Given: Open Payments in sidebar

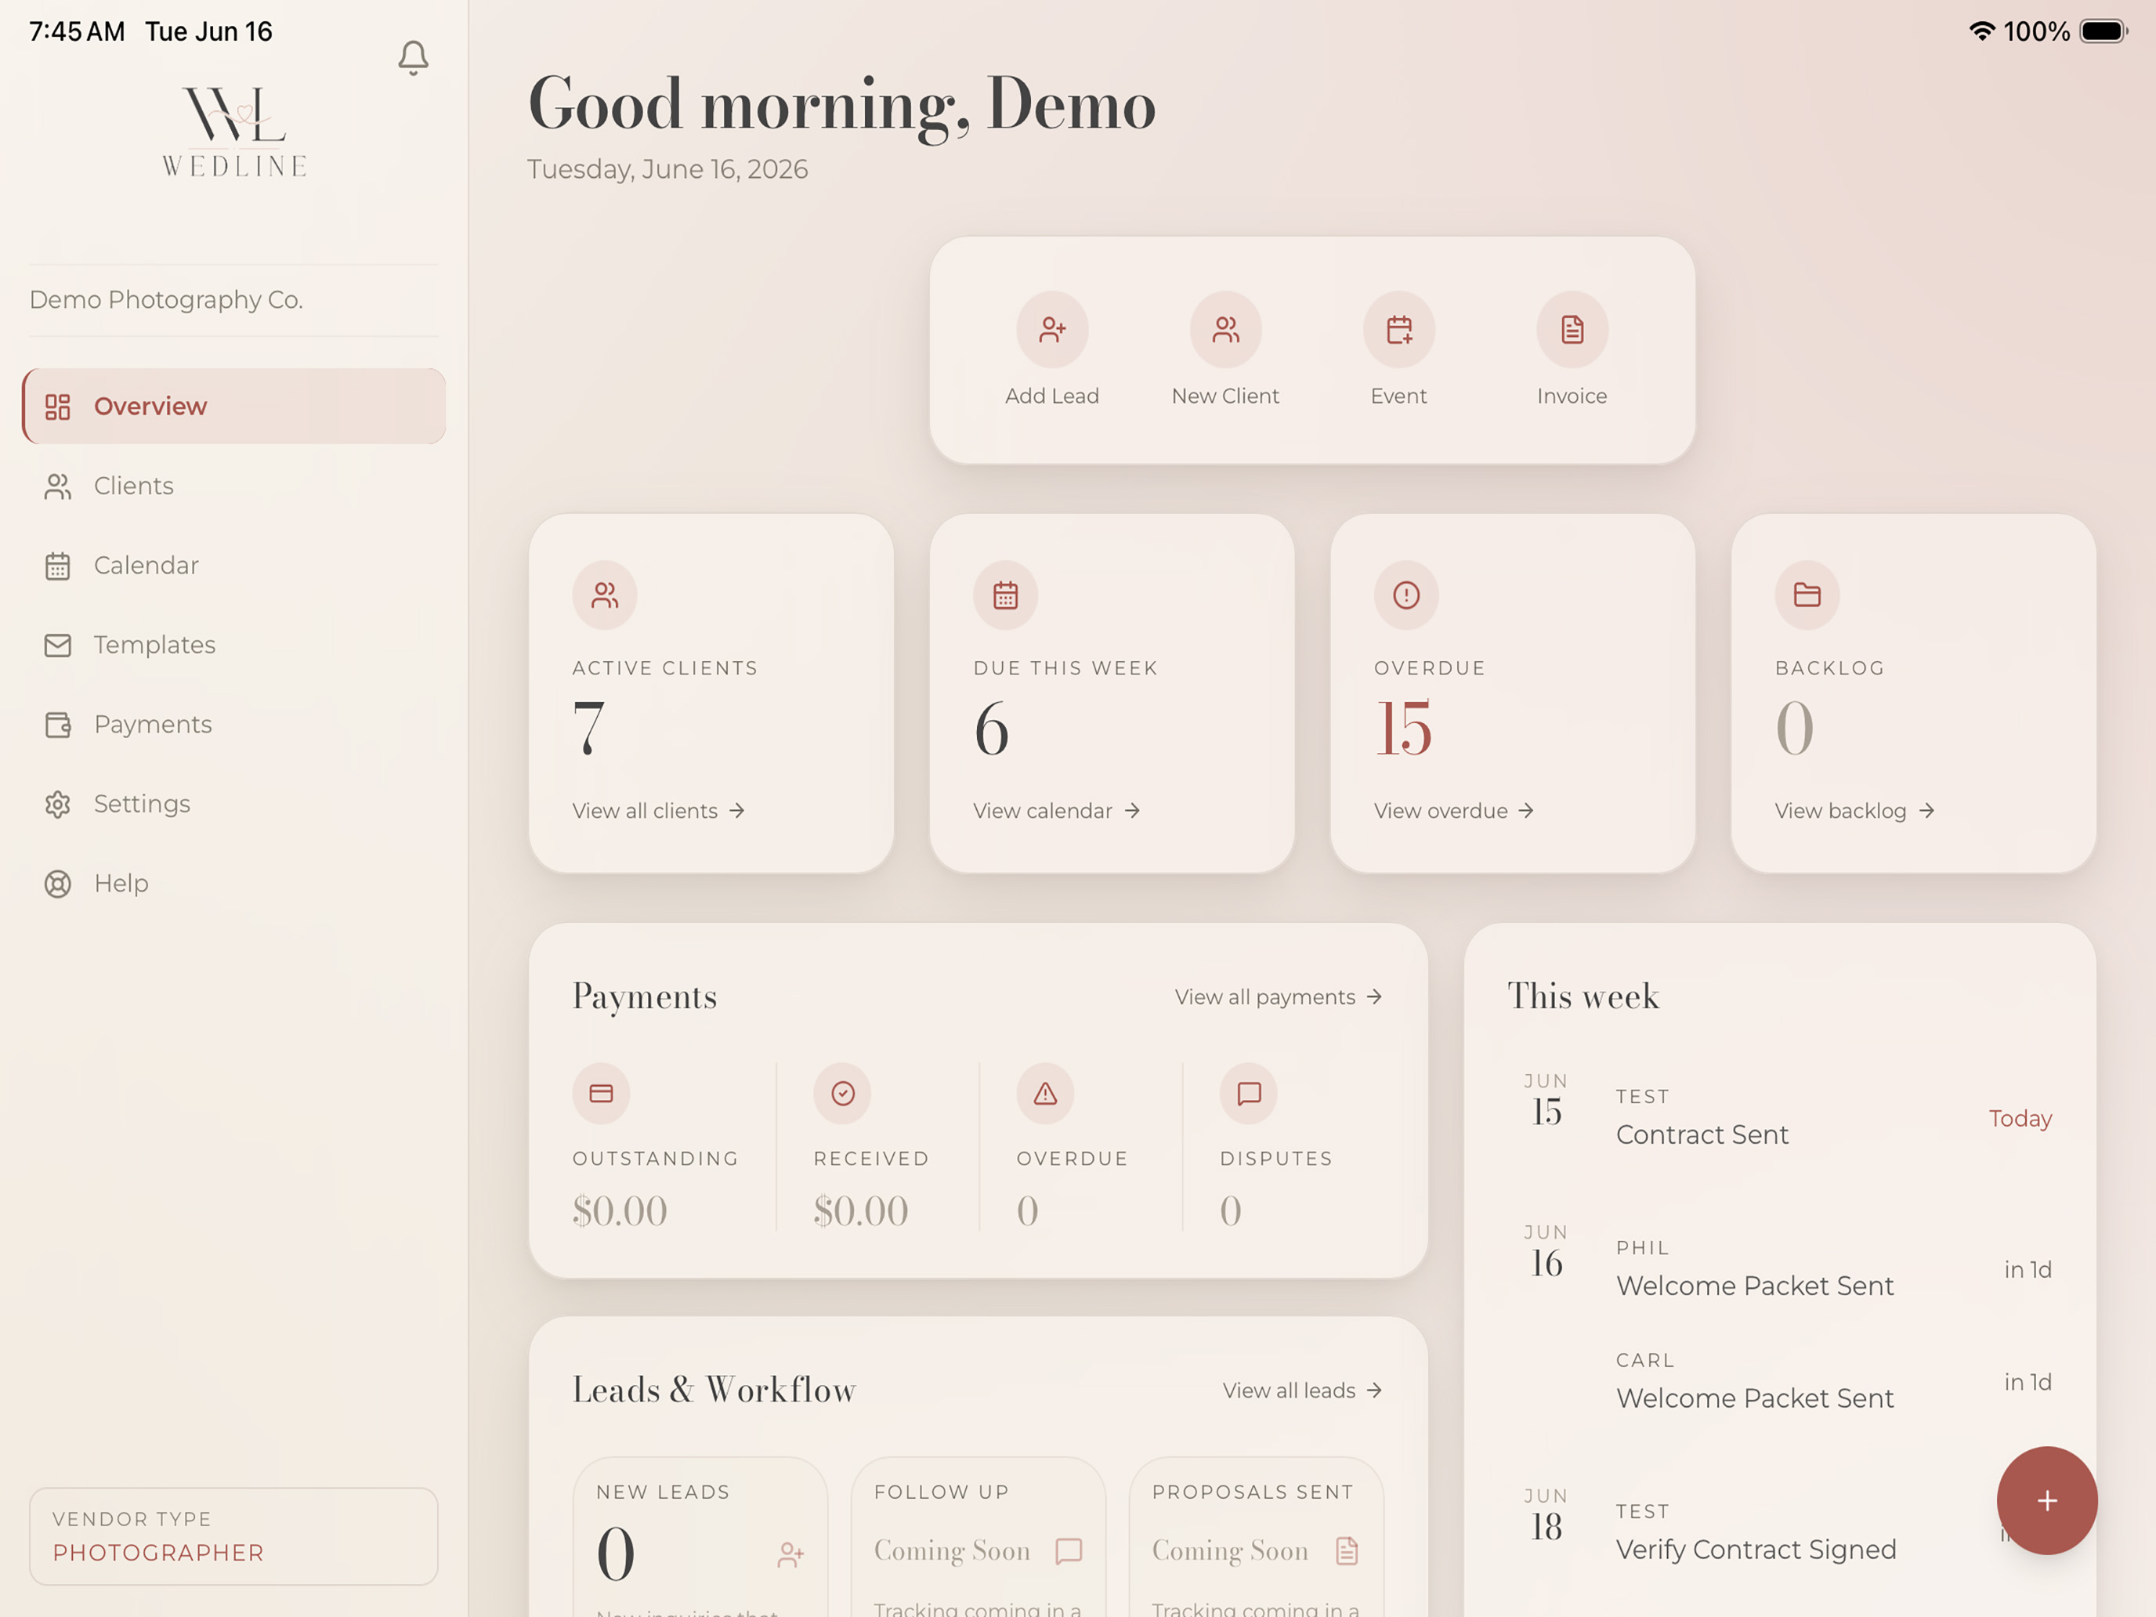Looking at the screenshot, I should pos(234,724).
